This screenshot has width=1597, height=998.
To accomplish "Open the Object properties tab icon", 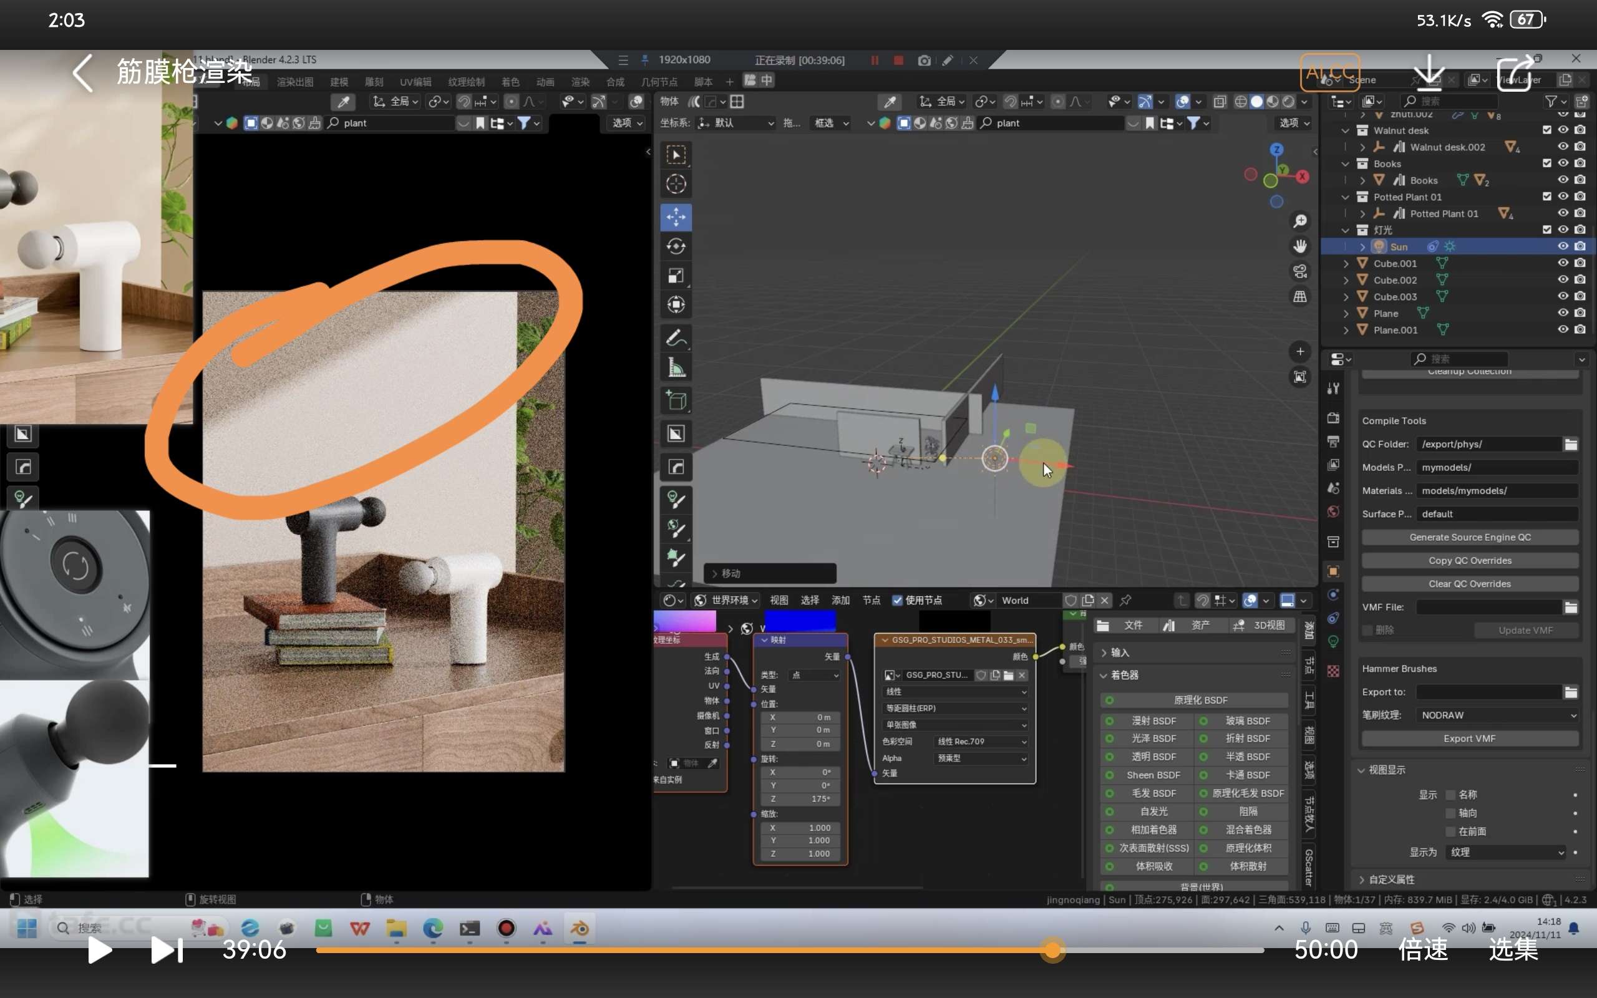I will [1333, 571].
